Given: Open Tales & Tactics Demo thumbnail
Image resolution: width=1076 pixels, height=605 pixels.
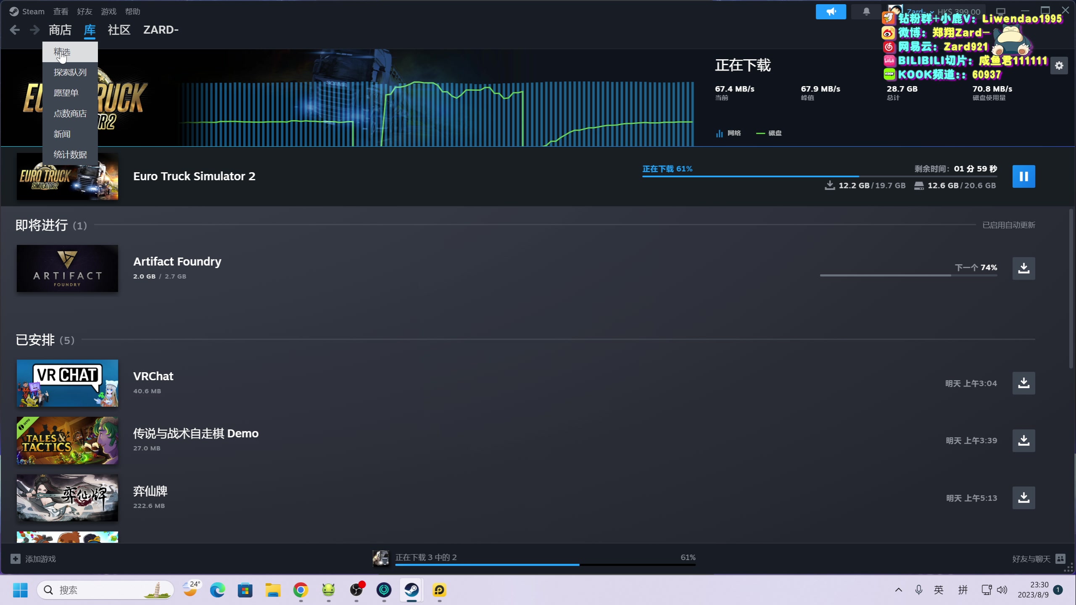Looking at the screenshot, I should coord(67,440).
